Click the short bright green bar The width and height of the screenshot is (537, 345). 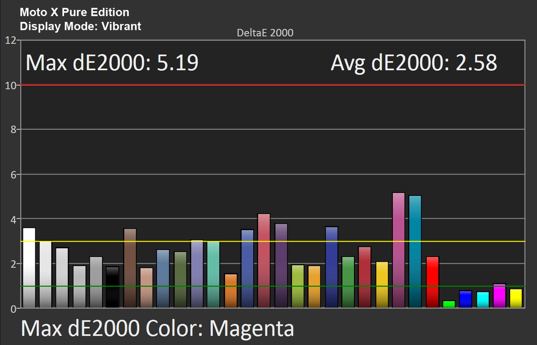(x=449, y=304)
